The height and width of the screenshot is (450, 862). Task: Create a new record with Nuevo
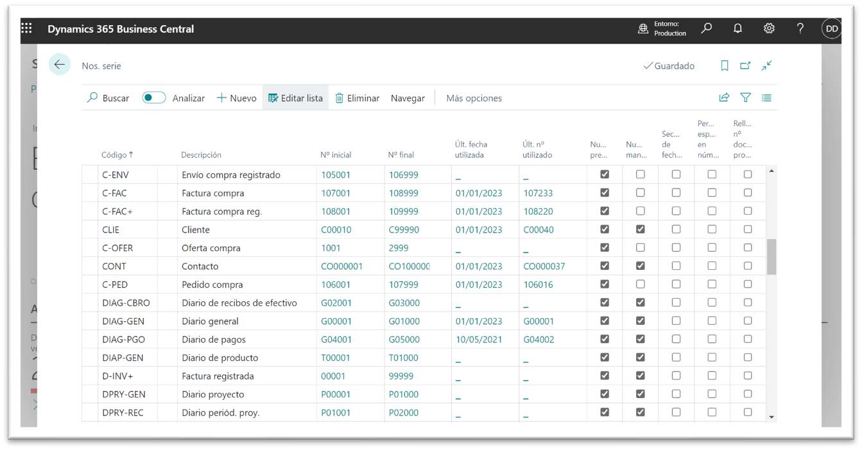236,98
